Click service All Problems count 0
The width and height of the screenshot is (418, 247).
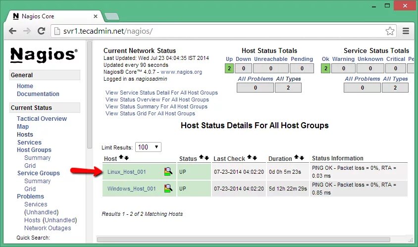[363, 88]
